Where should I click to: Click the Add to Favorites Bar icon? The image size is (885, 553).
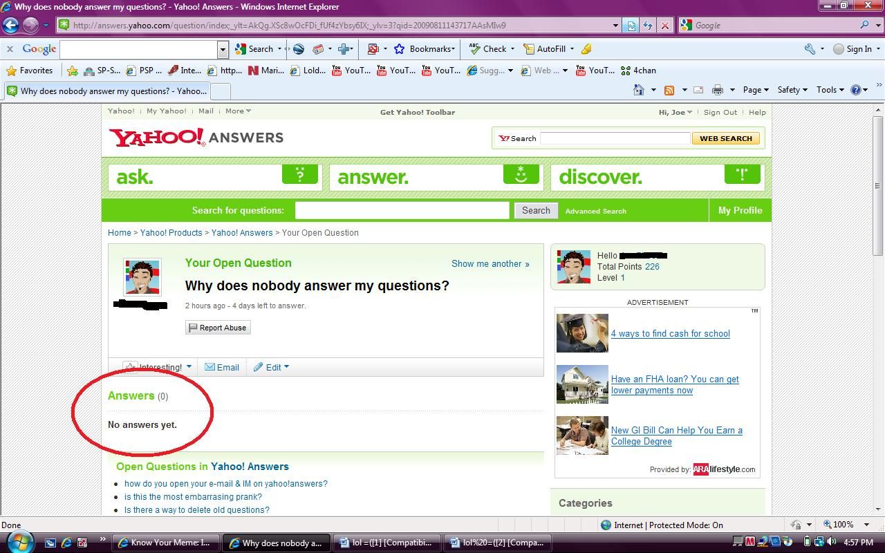coord(73,71)
